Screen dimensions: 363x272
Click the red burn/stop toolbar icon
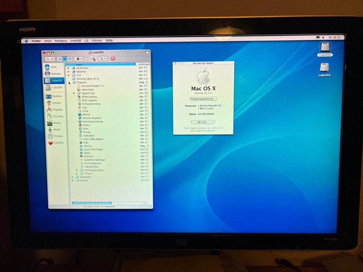pos(113,58)
